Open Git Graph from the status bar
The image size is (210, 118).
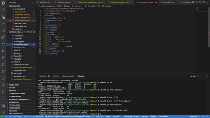[x=116, y=117]
